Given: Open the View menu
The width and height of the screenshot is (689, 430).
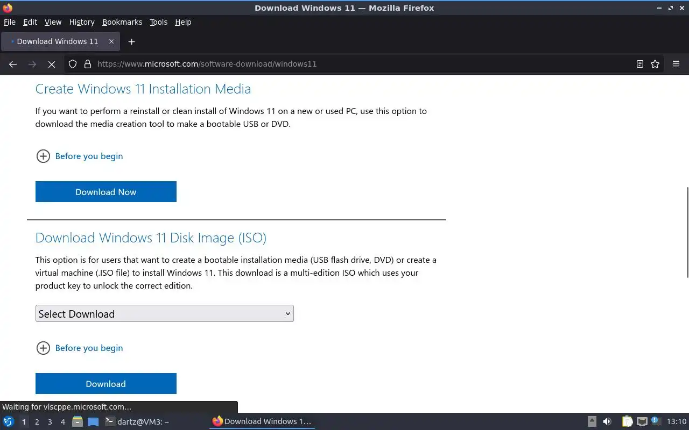Looking at the screenshot, I should tap(53, 22).
